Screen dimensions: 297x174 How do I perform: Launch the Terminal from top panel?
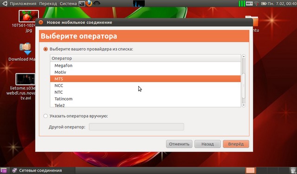[82, 4]
